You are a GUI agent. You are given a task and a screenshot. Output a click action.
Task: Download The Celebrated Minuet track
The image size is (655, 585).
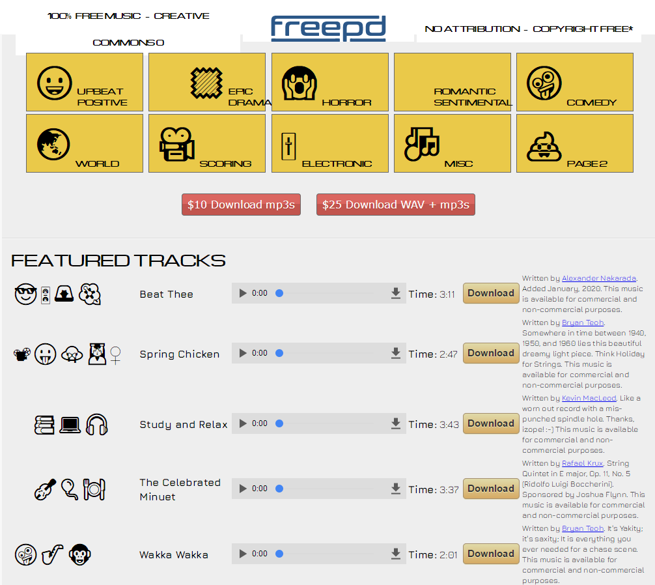pyautogui.click(x=491, y=489)
